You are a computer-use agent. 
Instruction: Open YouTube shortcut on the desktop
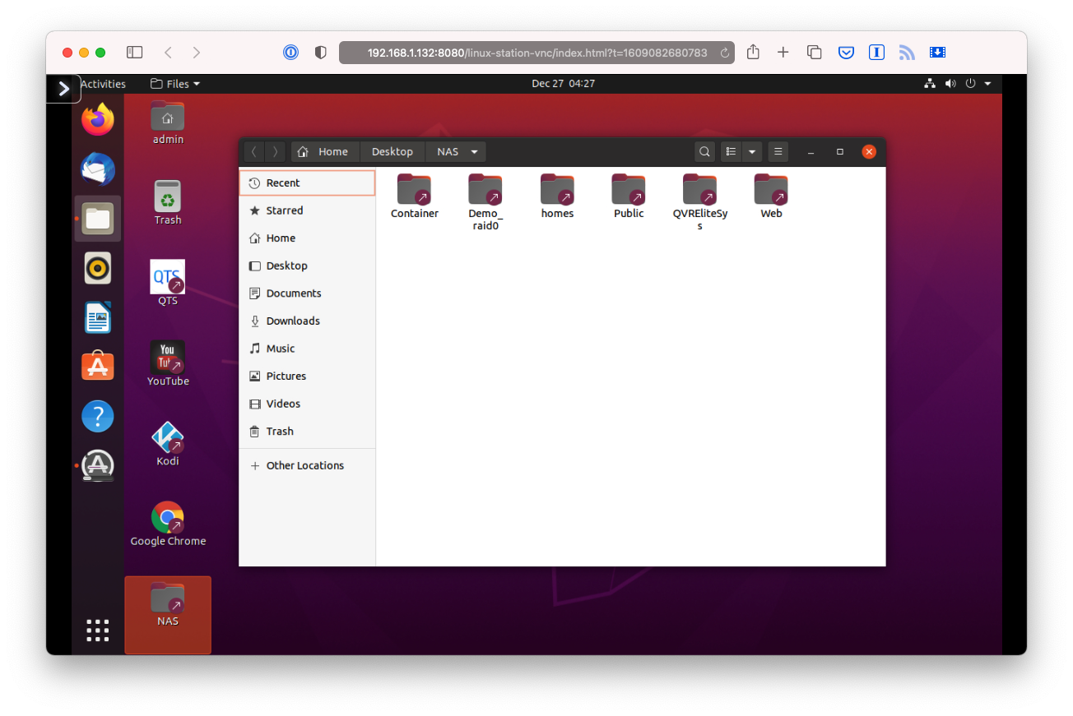[x=167, y=359]
